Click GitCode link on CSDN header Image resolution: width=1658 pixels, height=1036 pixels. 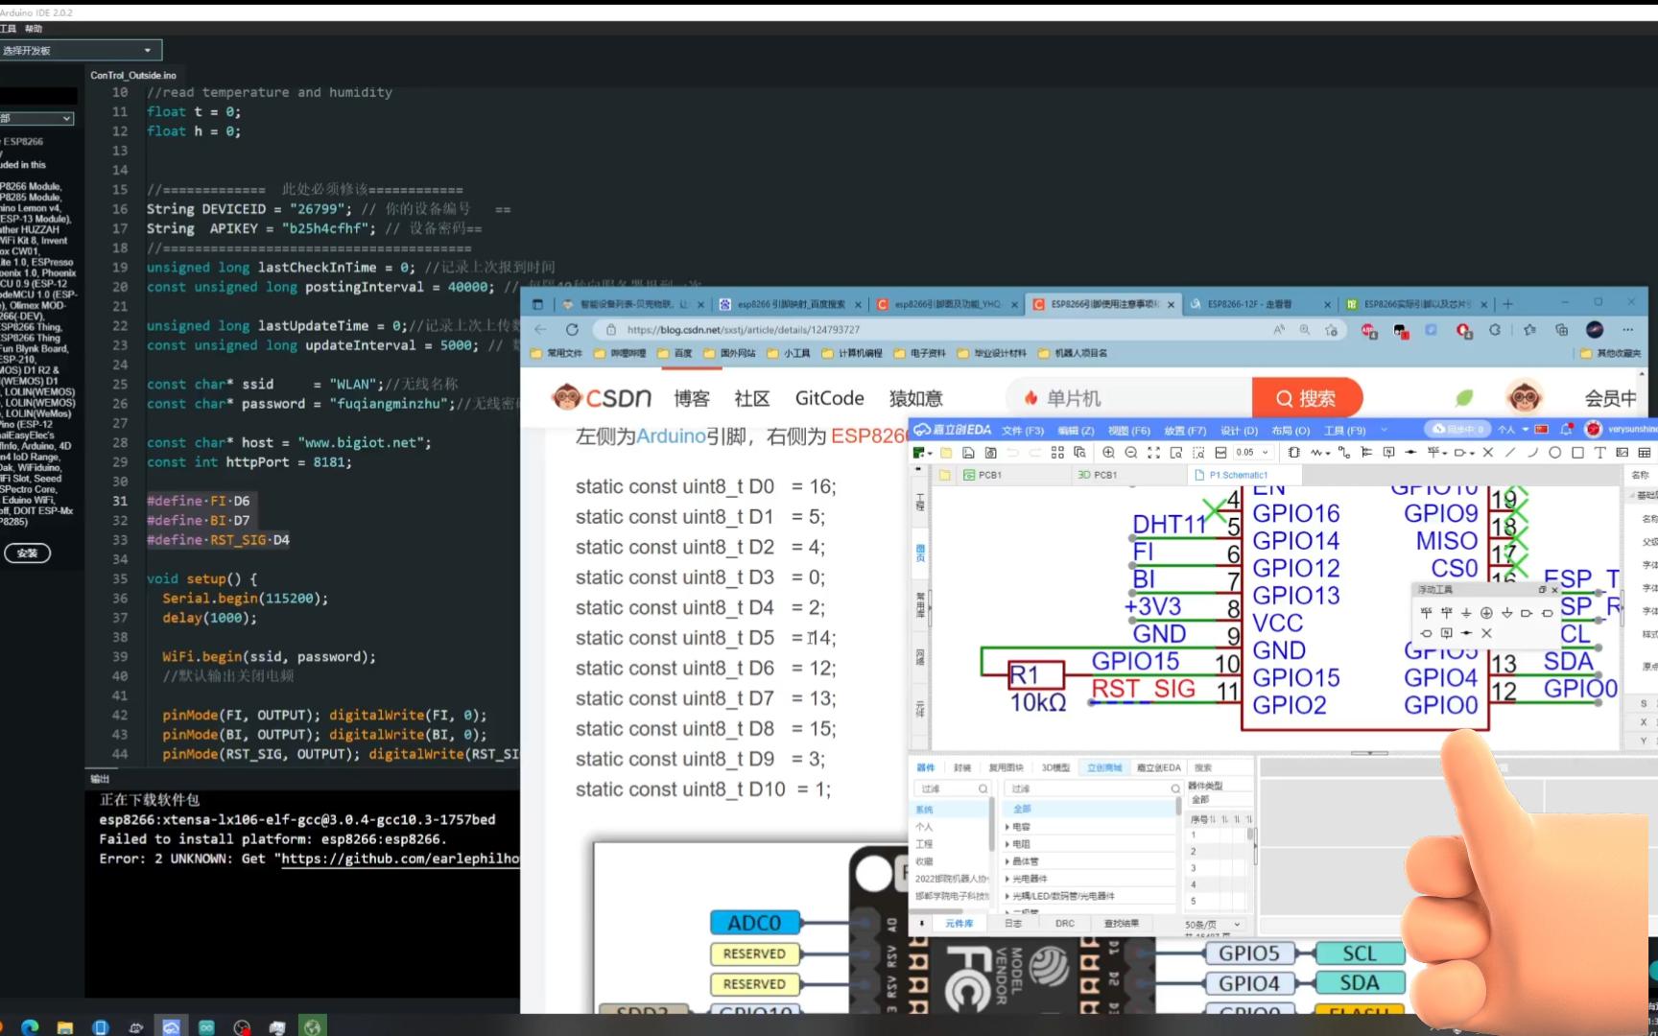(829, 398)
